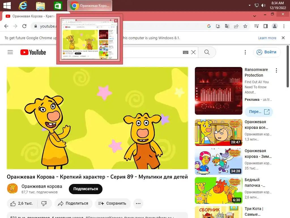290x218 pixels.
Task: Click the Войти sign-in button
Action: (267, 52)
